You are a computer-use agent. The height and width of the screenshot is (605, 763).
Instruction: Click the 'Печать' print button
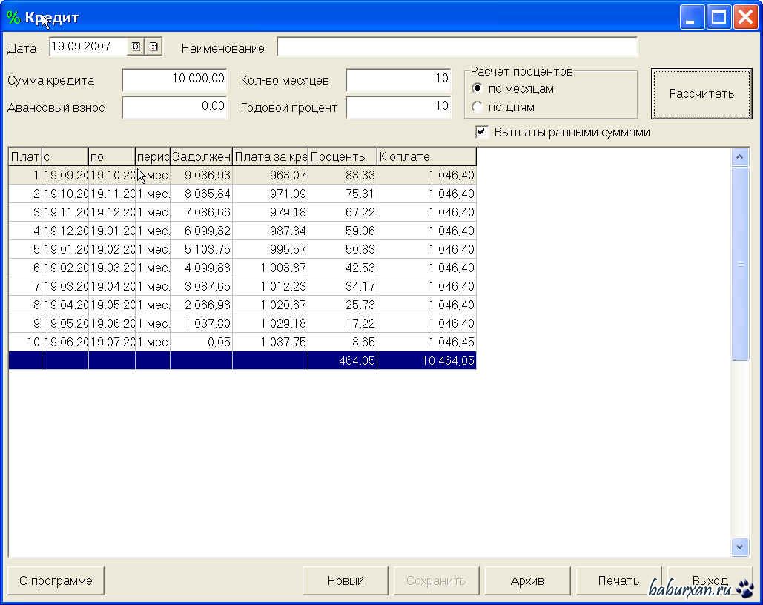pos(618,581)
